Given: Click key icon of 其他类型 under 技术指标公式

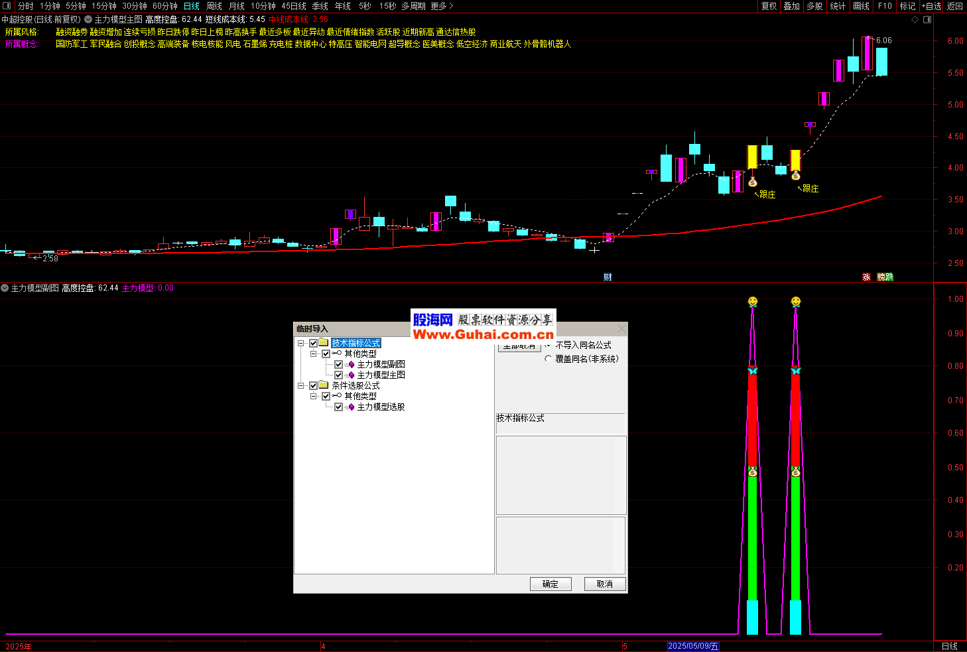Looking at the screenshot, I should (337, 354).
